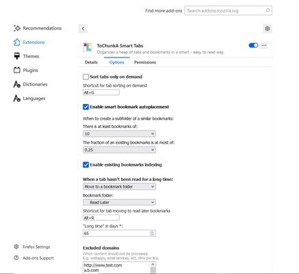
Task: Expand the minimum bookmarks count dropdown
Action: 119,134
